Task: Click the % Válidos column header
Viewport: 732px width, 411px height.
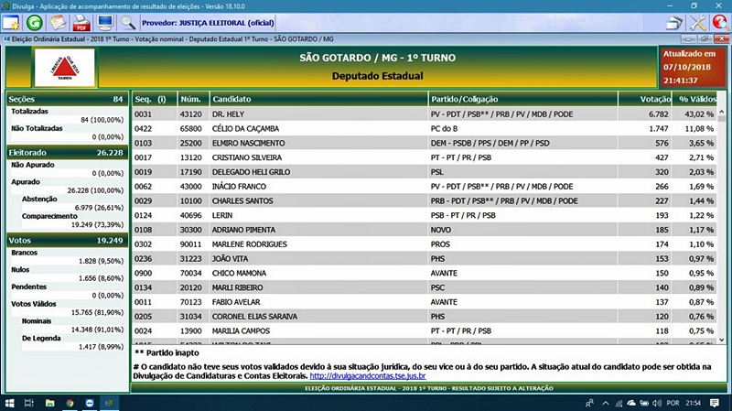Action: coord(695,98)
